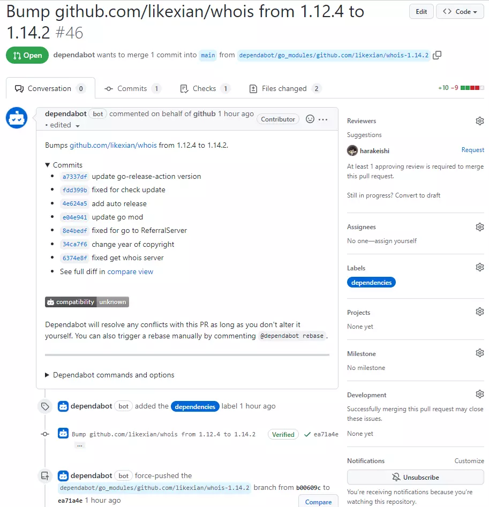Click dependabot's bot avatar
This screenshot has width=489, height=507.
pos(16,118)
